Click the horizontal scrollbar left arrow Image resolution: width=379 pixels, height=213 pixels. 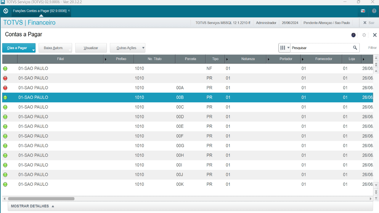click(x=4, y=199)
